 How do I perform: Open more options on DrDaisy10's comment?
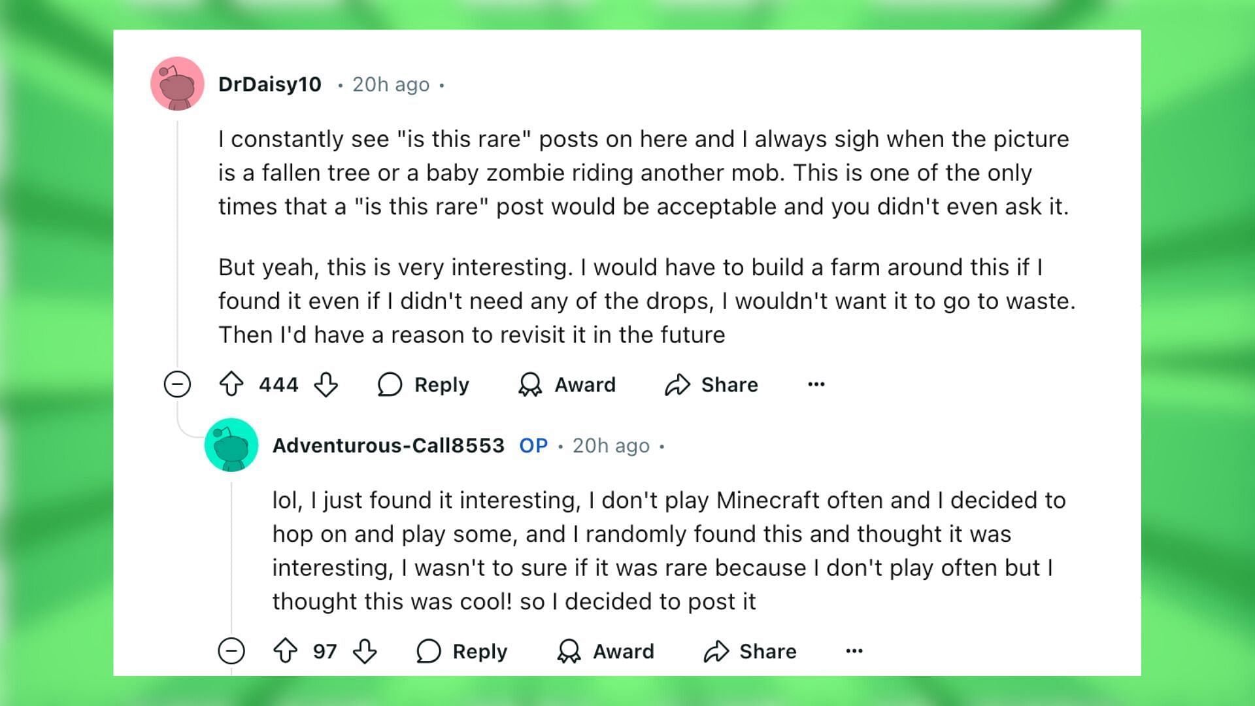(816, 384)
